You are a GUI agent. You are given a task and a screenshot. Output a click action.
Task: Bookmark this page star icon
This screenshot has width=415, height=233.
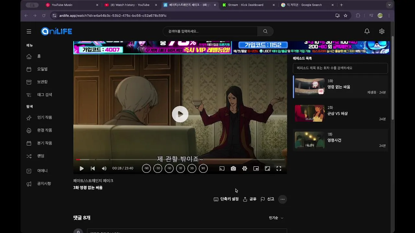tap(345, 16)
